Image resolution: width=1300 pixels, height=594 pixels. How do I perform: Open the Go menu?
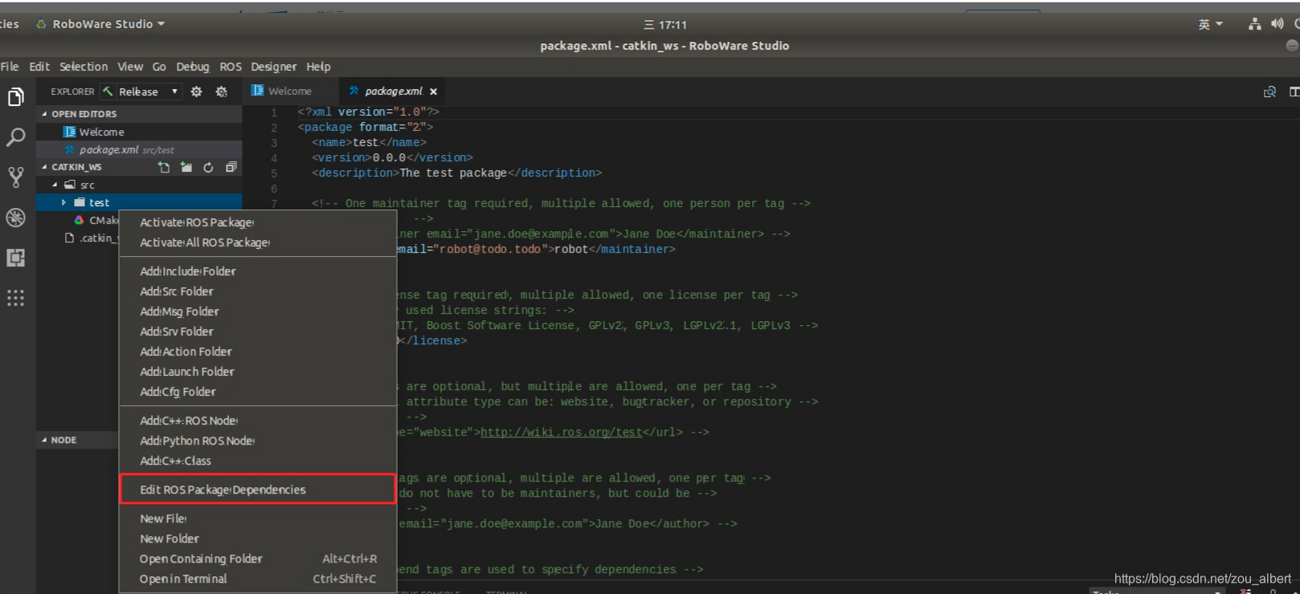[x=159, y=67]
